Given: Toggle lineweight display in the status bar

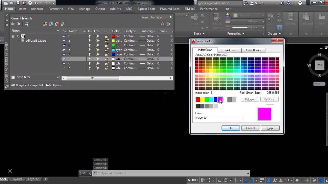Looking at the screenshot, I should coord(262,180).
